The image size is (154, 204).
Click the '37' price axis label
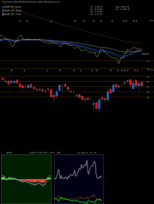coord(148,87)
